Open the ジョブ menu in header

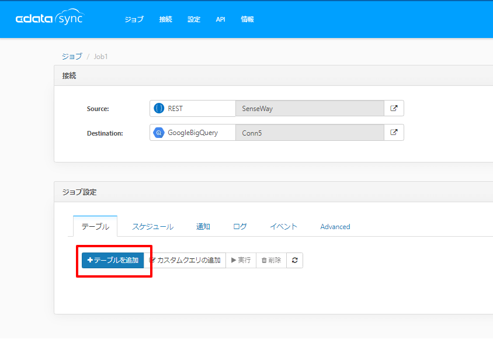(134, 19)
